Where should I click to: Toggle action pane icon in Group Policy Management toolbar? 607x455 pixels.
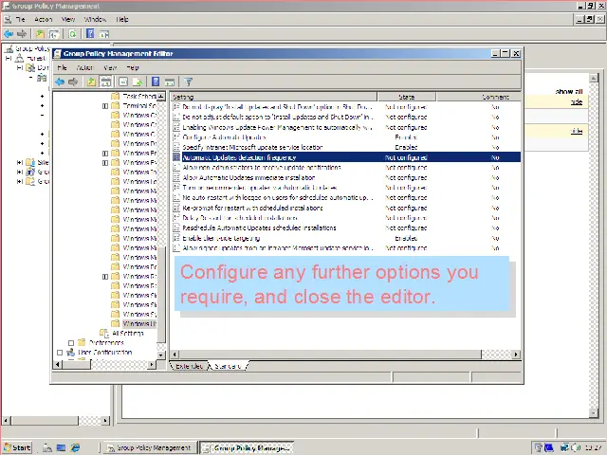[104, 34]
